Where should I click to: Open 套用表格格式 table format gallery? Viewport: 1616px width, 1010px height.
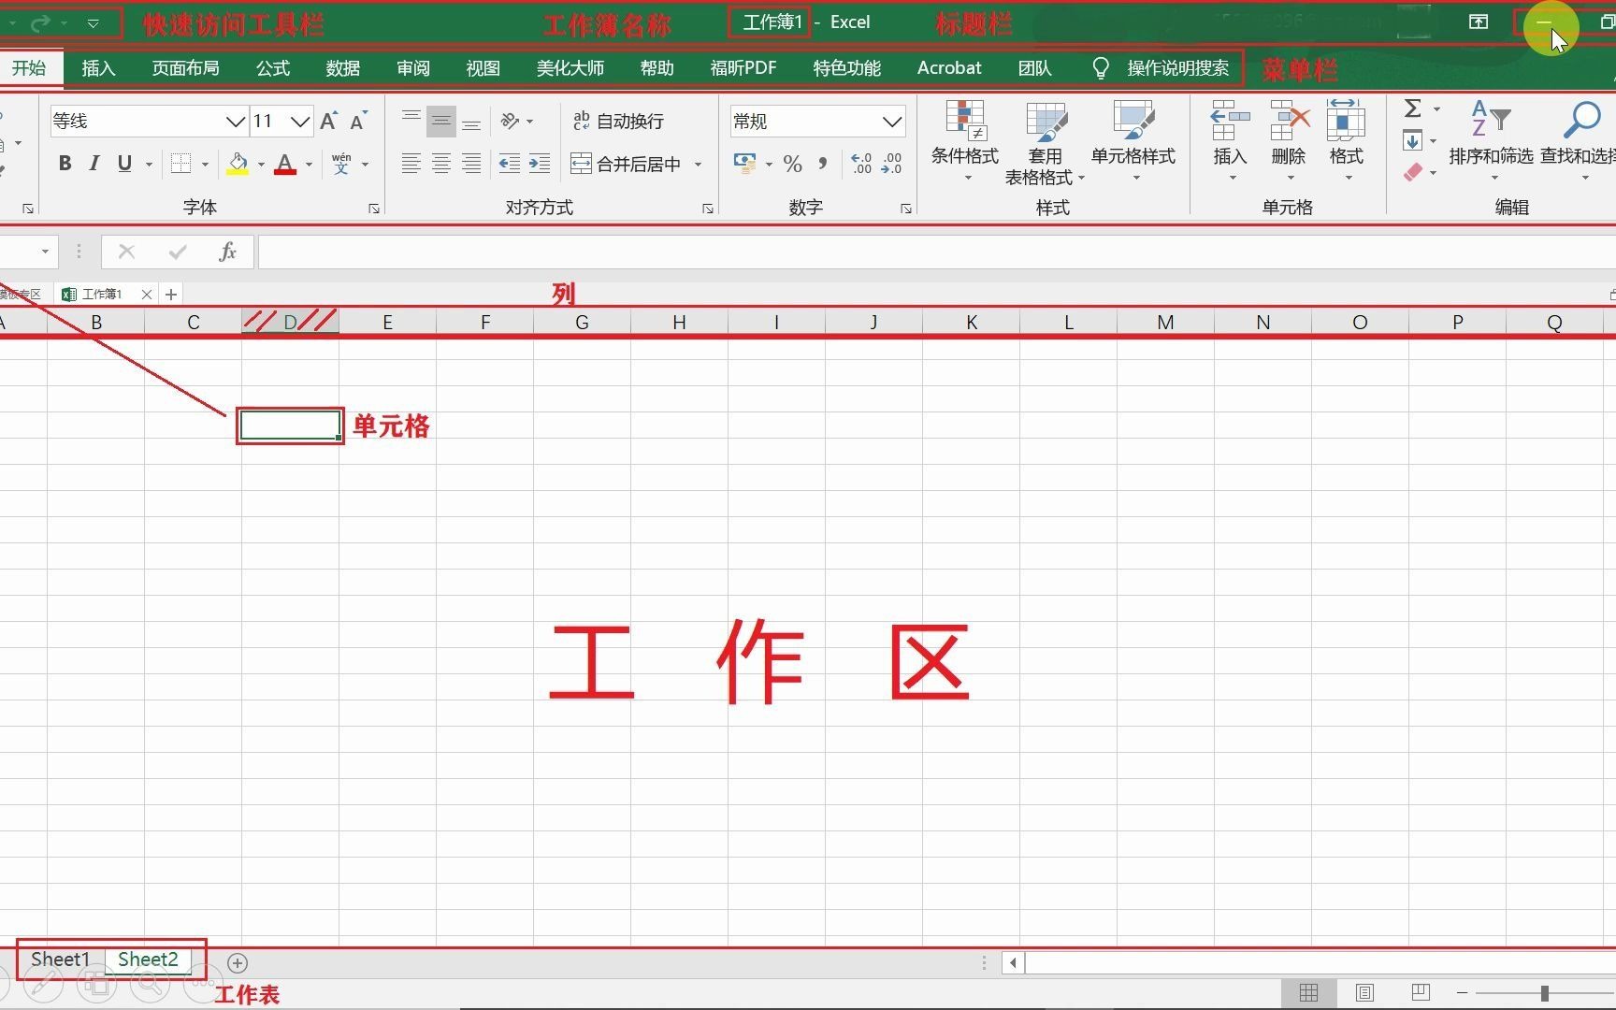(x=1045, y=143)
